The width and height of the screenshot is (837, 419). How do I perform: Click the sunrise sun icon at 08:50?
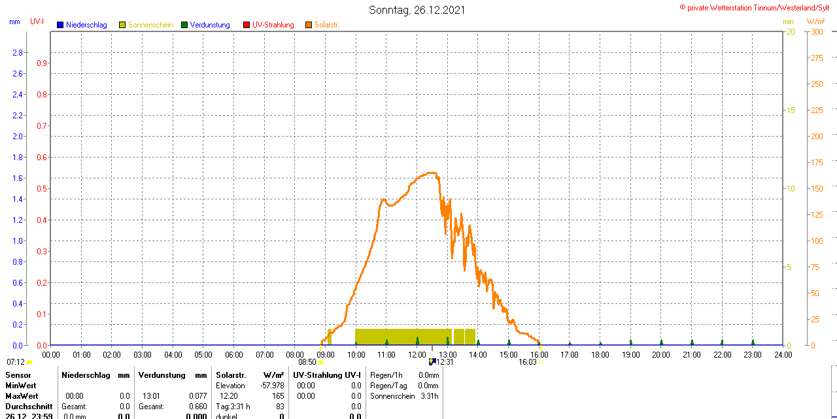pyautogui.click(x=320, y=362)
